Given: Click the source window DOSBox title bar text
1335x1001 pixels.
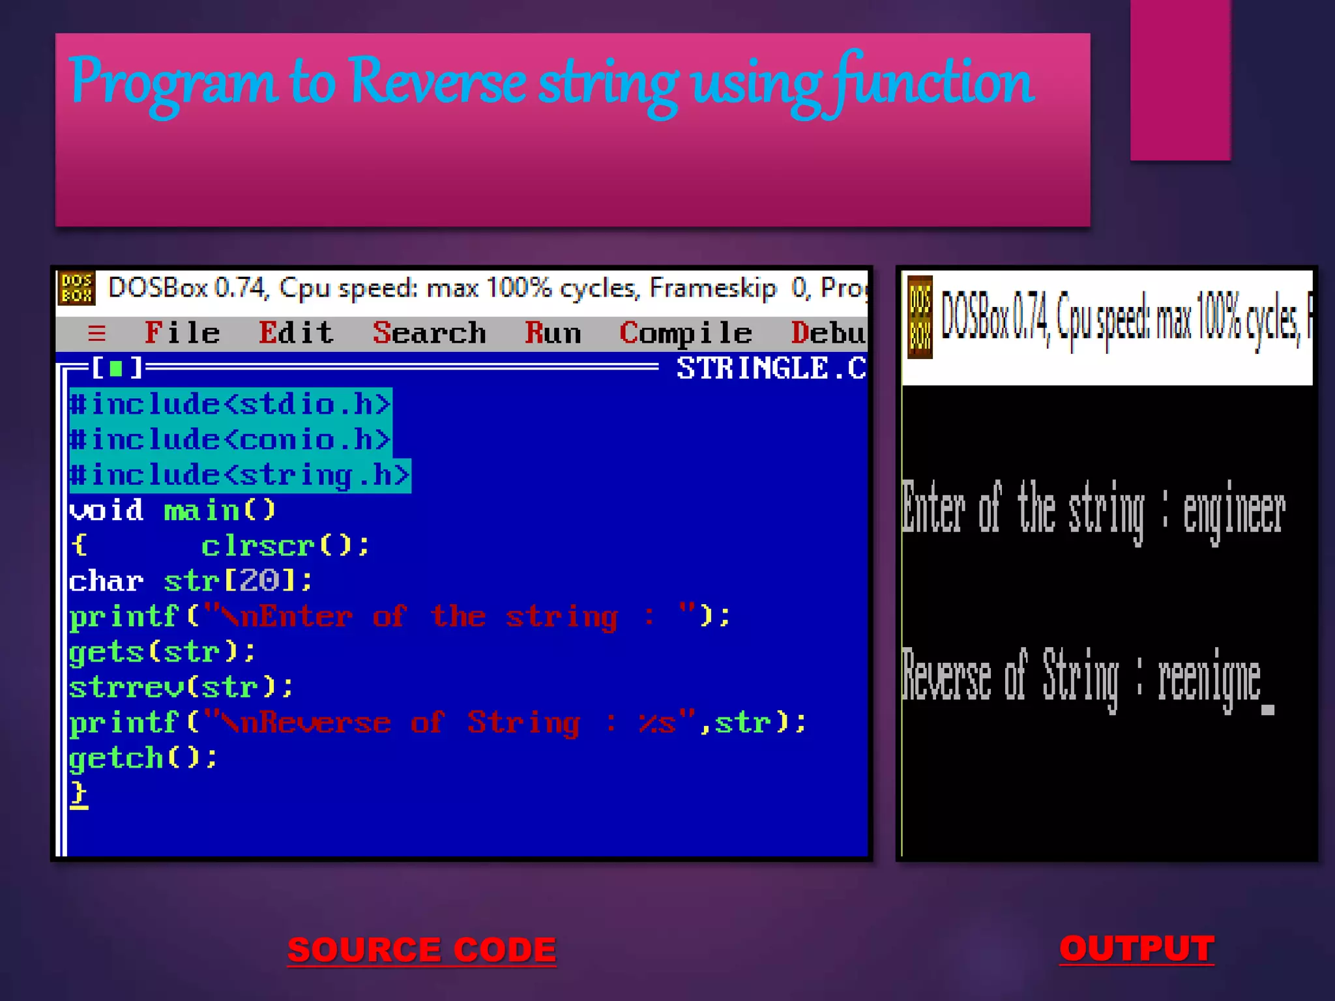Looking at the screenshot, I should 487,288.
